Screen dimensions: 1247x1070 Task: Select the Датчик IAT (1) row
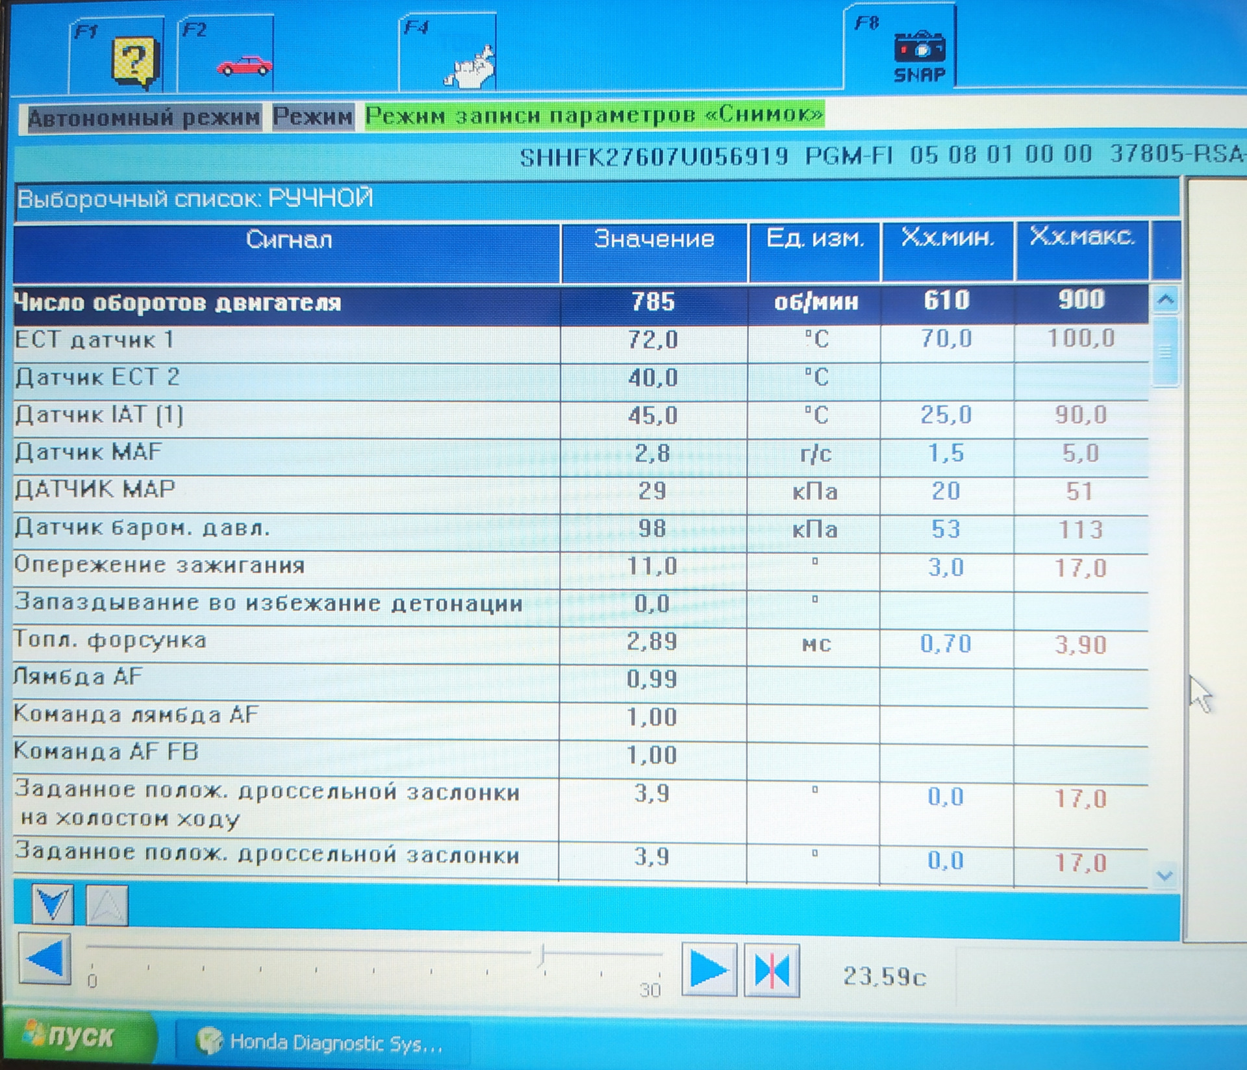coord(581,418)
